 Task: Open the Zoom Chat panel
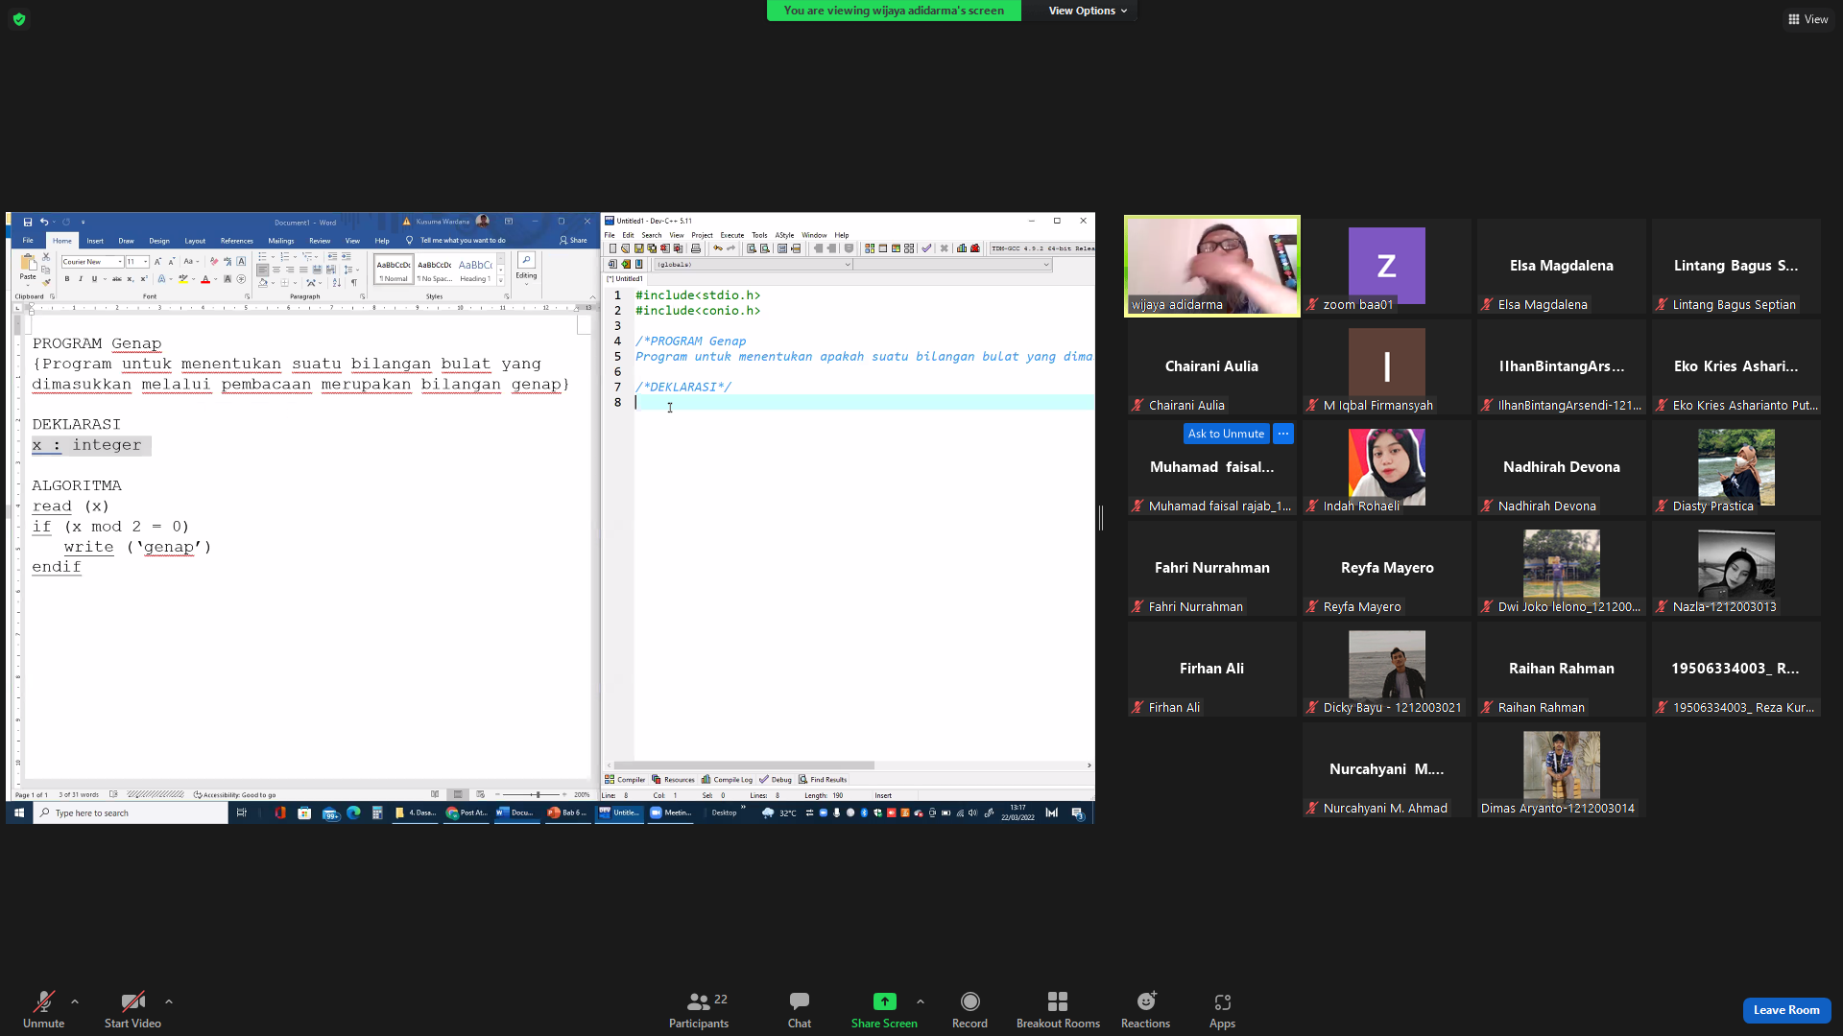800,1010
